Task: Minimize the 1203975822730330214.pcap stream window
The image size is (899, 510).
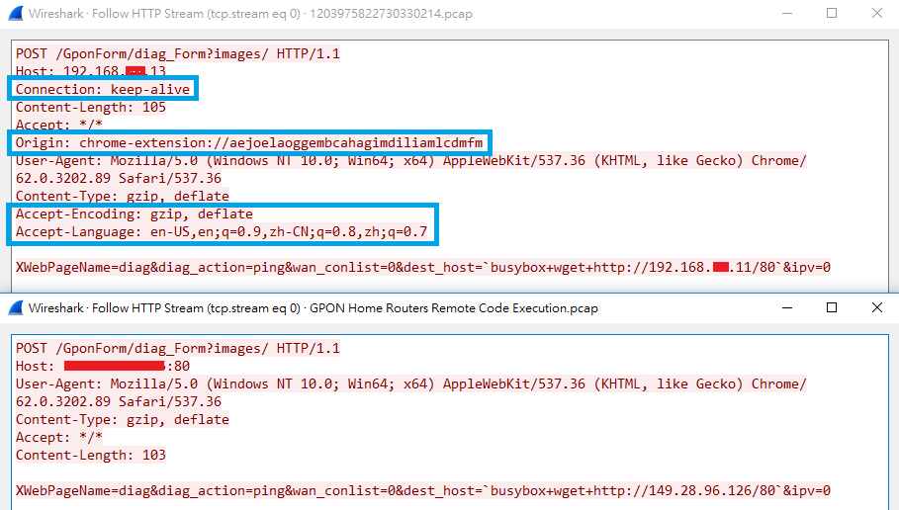Action: (x=787, y=13)
